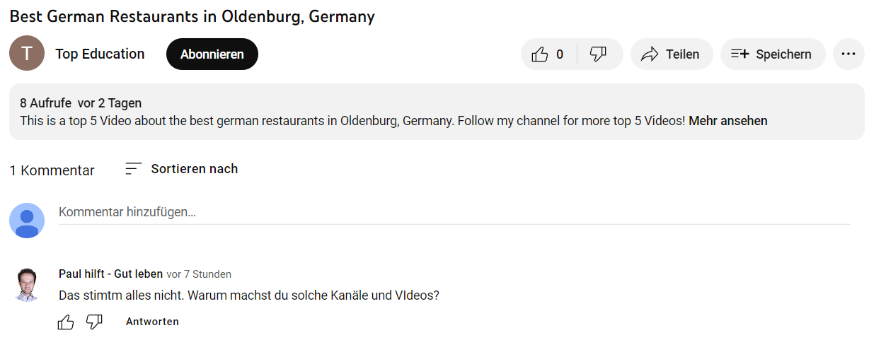Click into the Kommentar hinzufügen field
The width and height of the screenshot is (869, 340).
tap(453, 212)
